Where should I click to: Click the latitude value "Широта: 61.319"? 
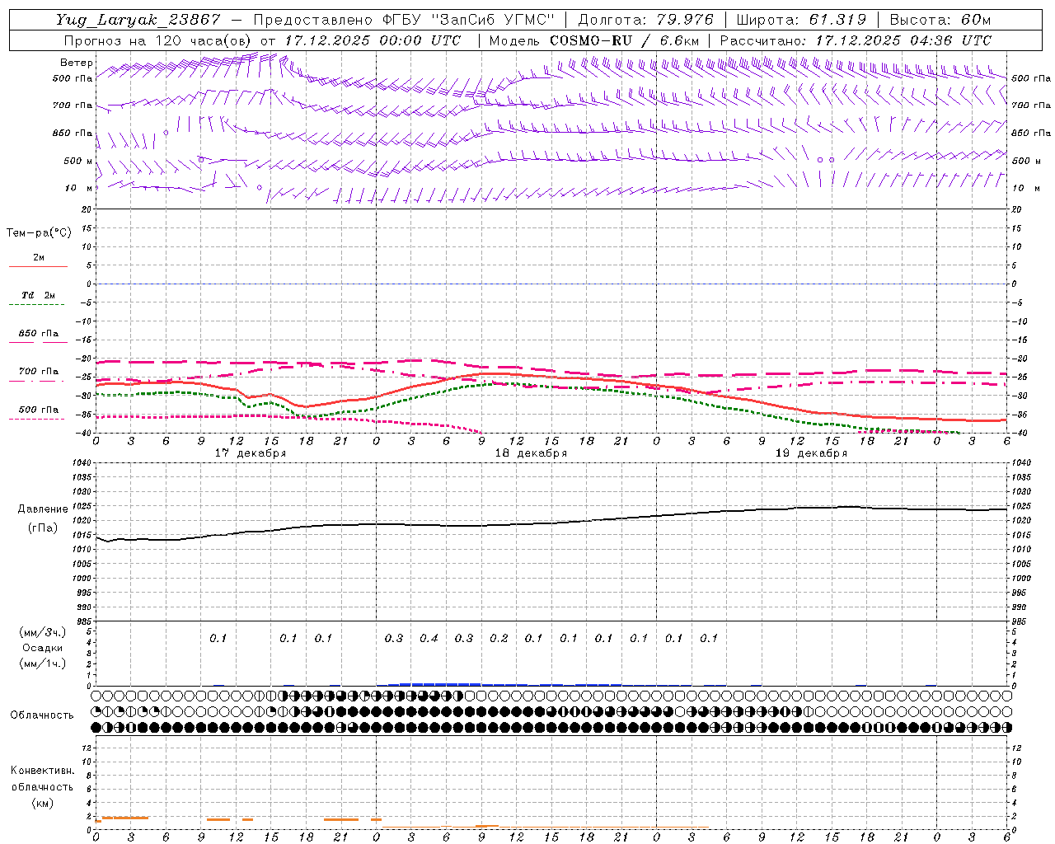coord(801,20)
